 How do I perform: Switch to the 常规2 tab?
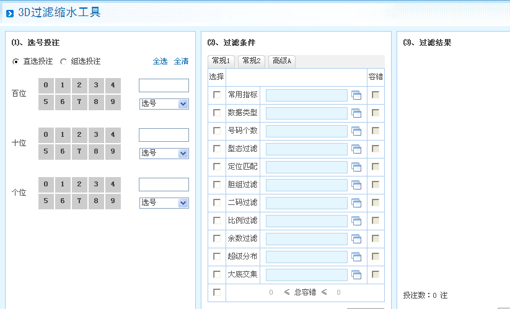(x=252, y=61)
